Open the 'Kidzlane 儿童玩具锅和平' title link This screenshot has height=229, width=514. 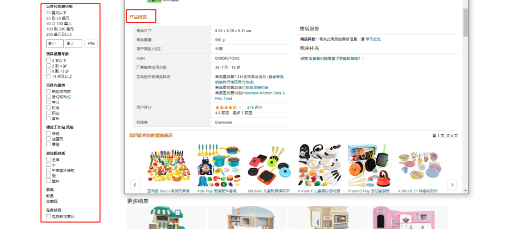click(269, 191)
